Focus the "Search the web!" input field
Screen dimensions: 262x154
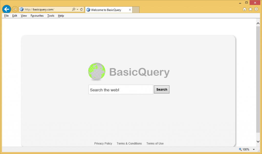(121, 90)
